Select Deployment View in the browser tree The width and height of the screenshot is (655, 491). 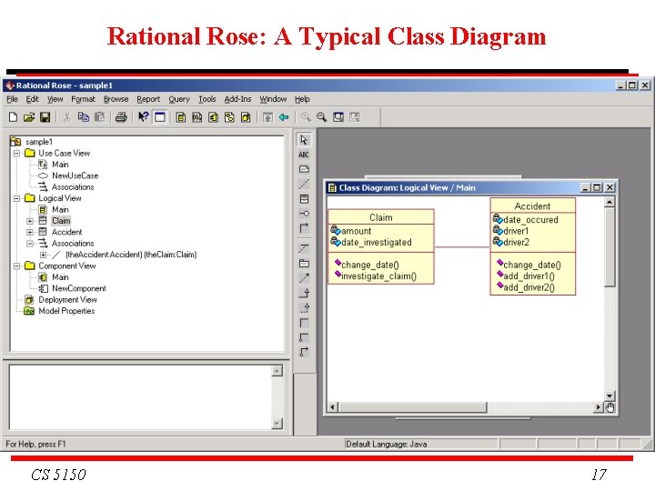(67, 300)
